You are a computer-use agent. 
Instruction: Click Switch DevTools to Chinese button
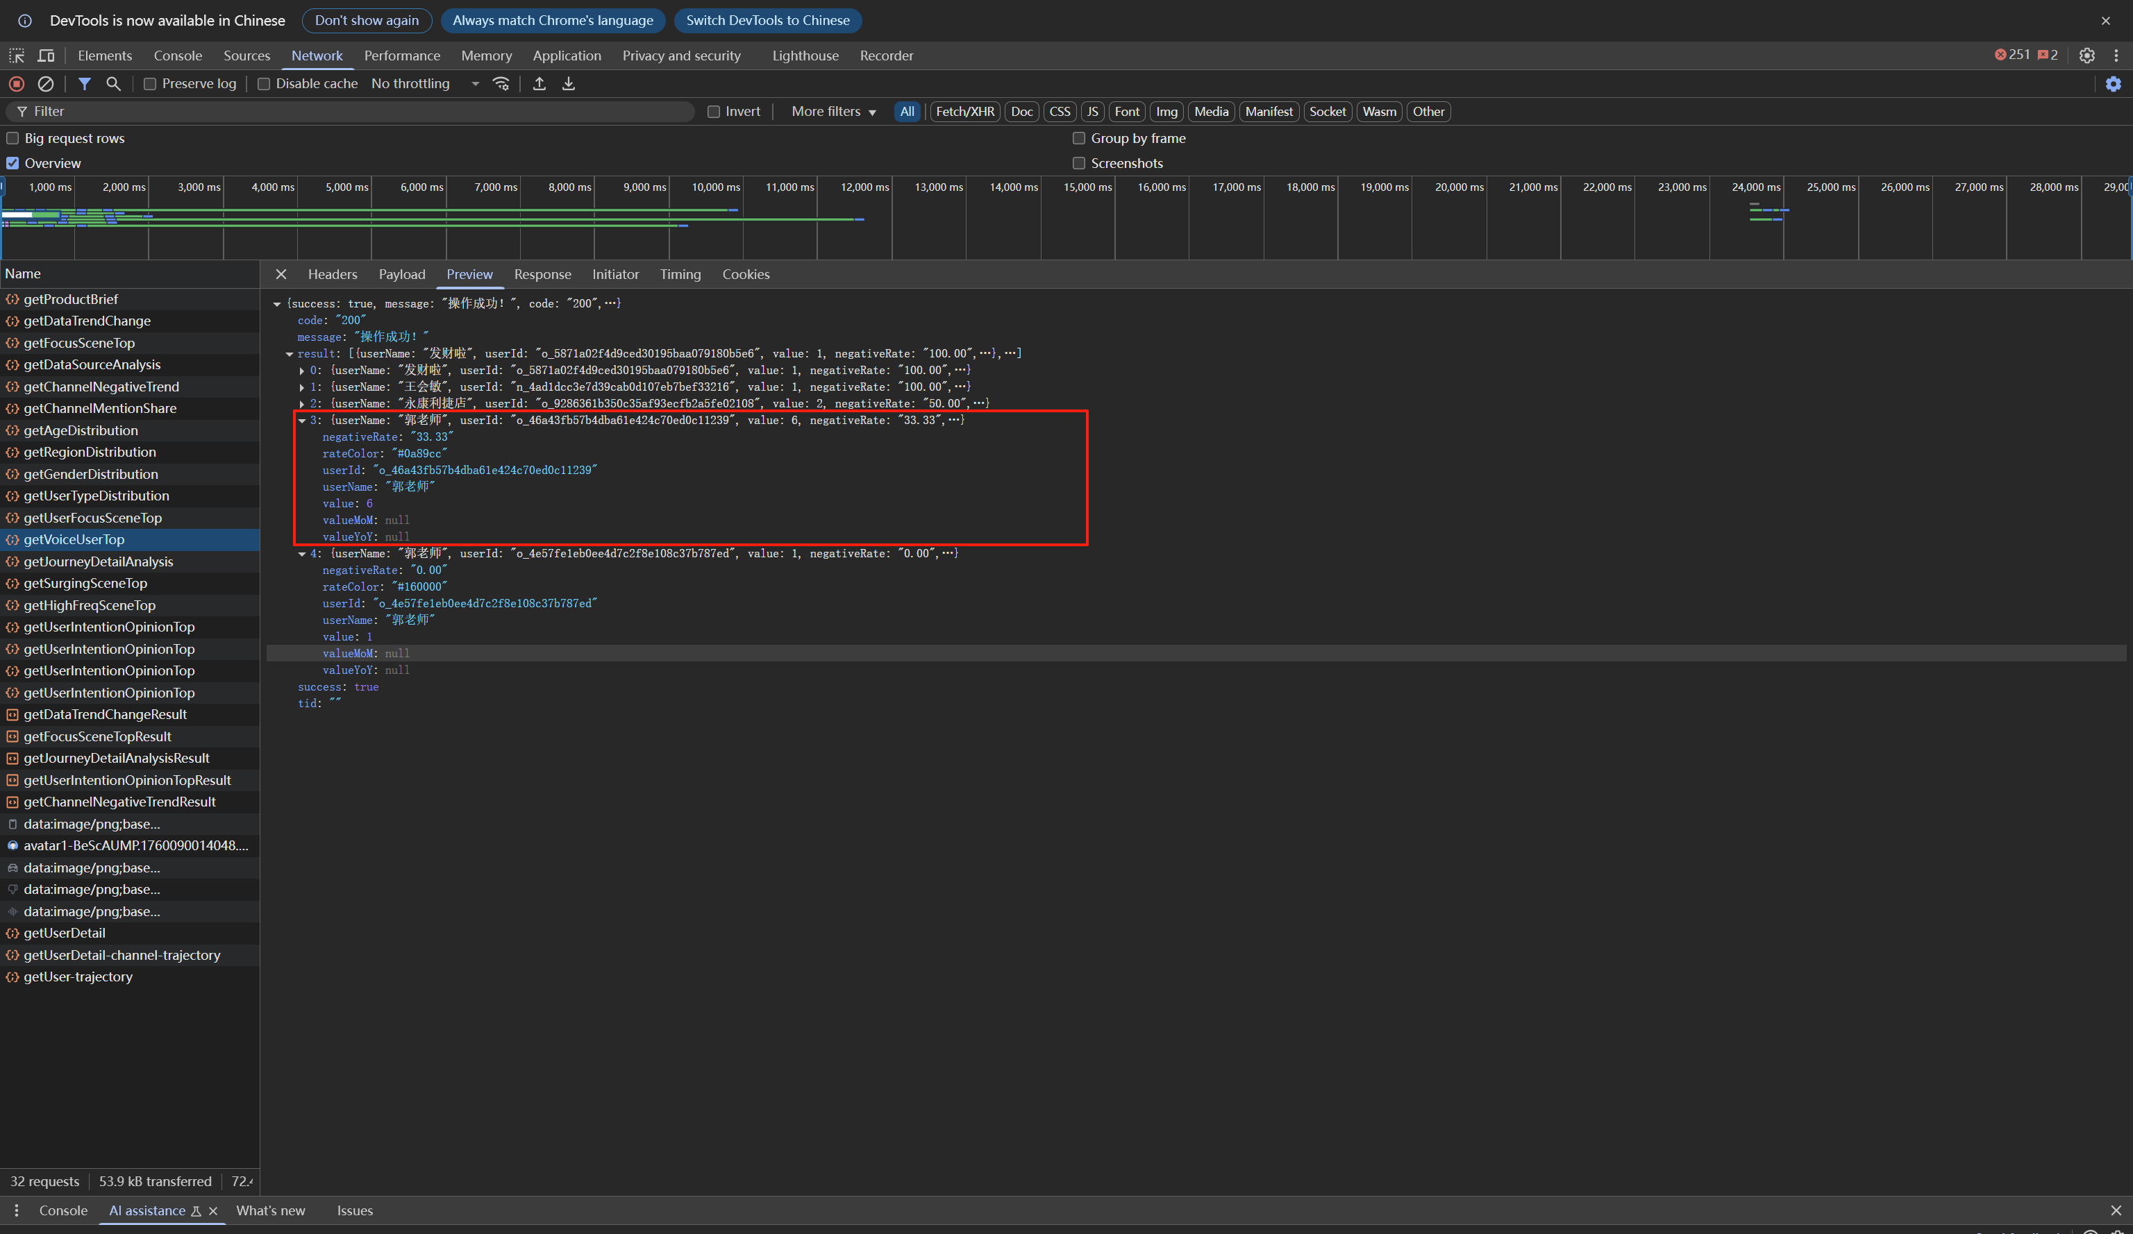pos(767,20)
